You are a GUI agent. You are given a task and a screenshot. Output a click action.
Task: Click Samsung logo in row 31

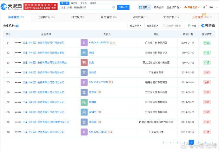(18, 43)
